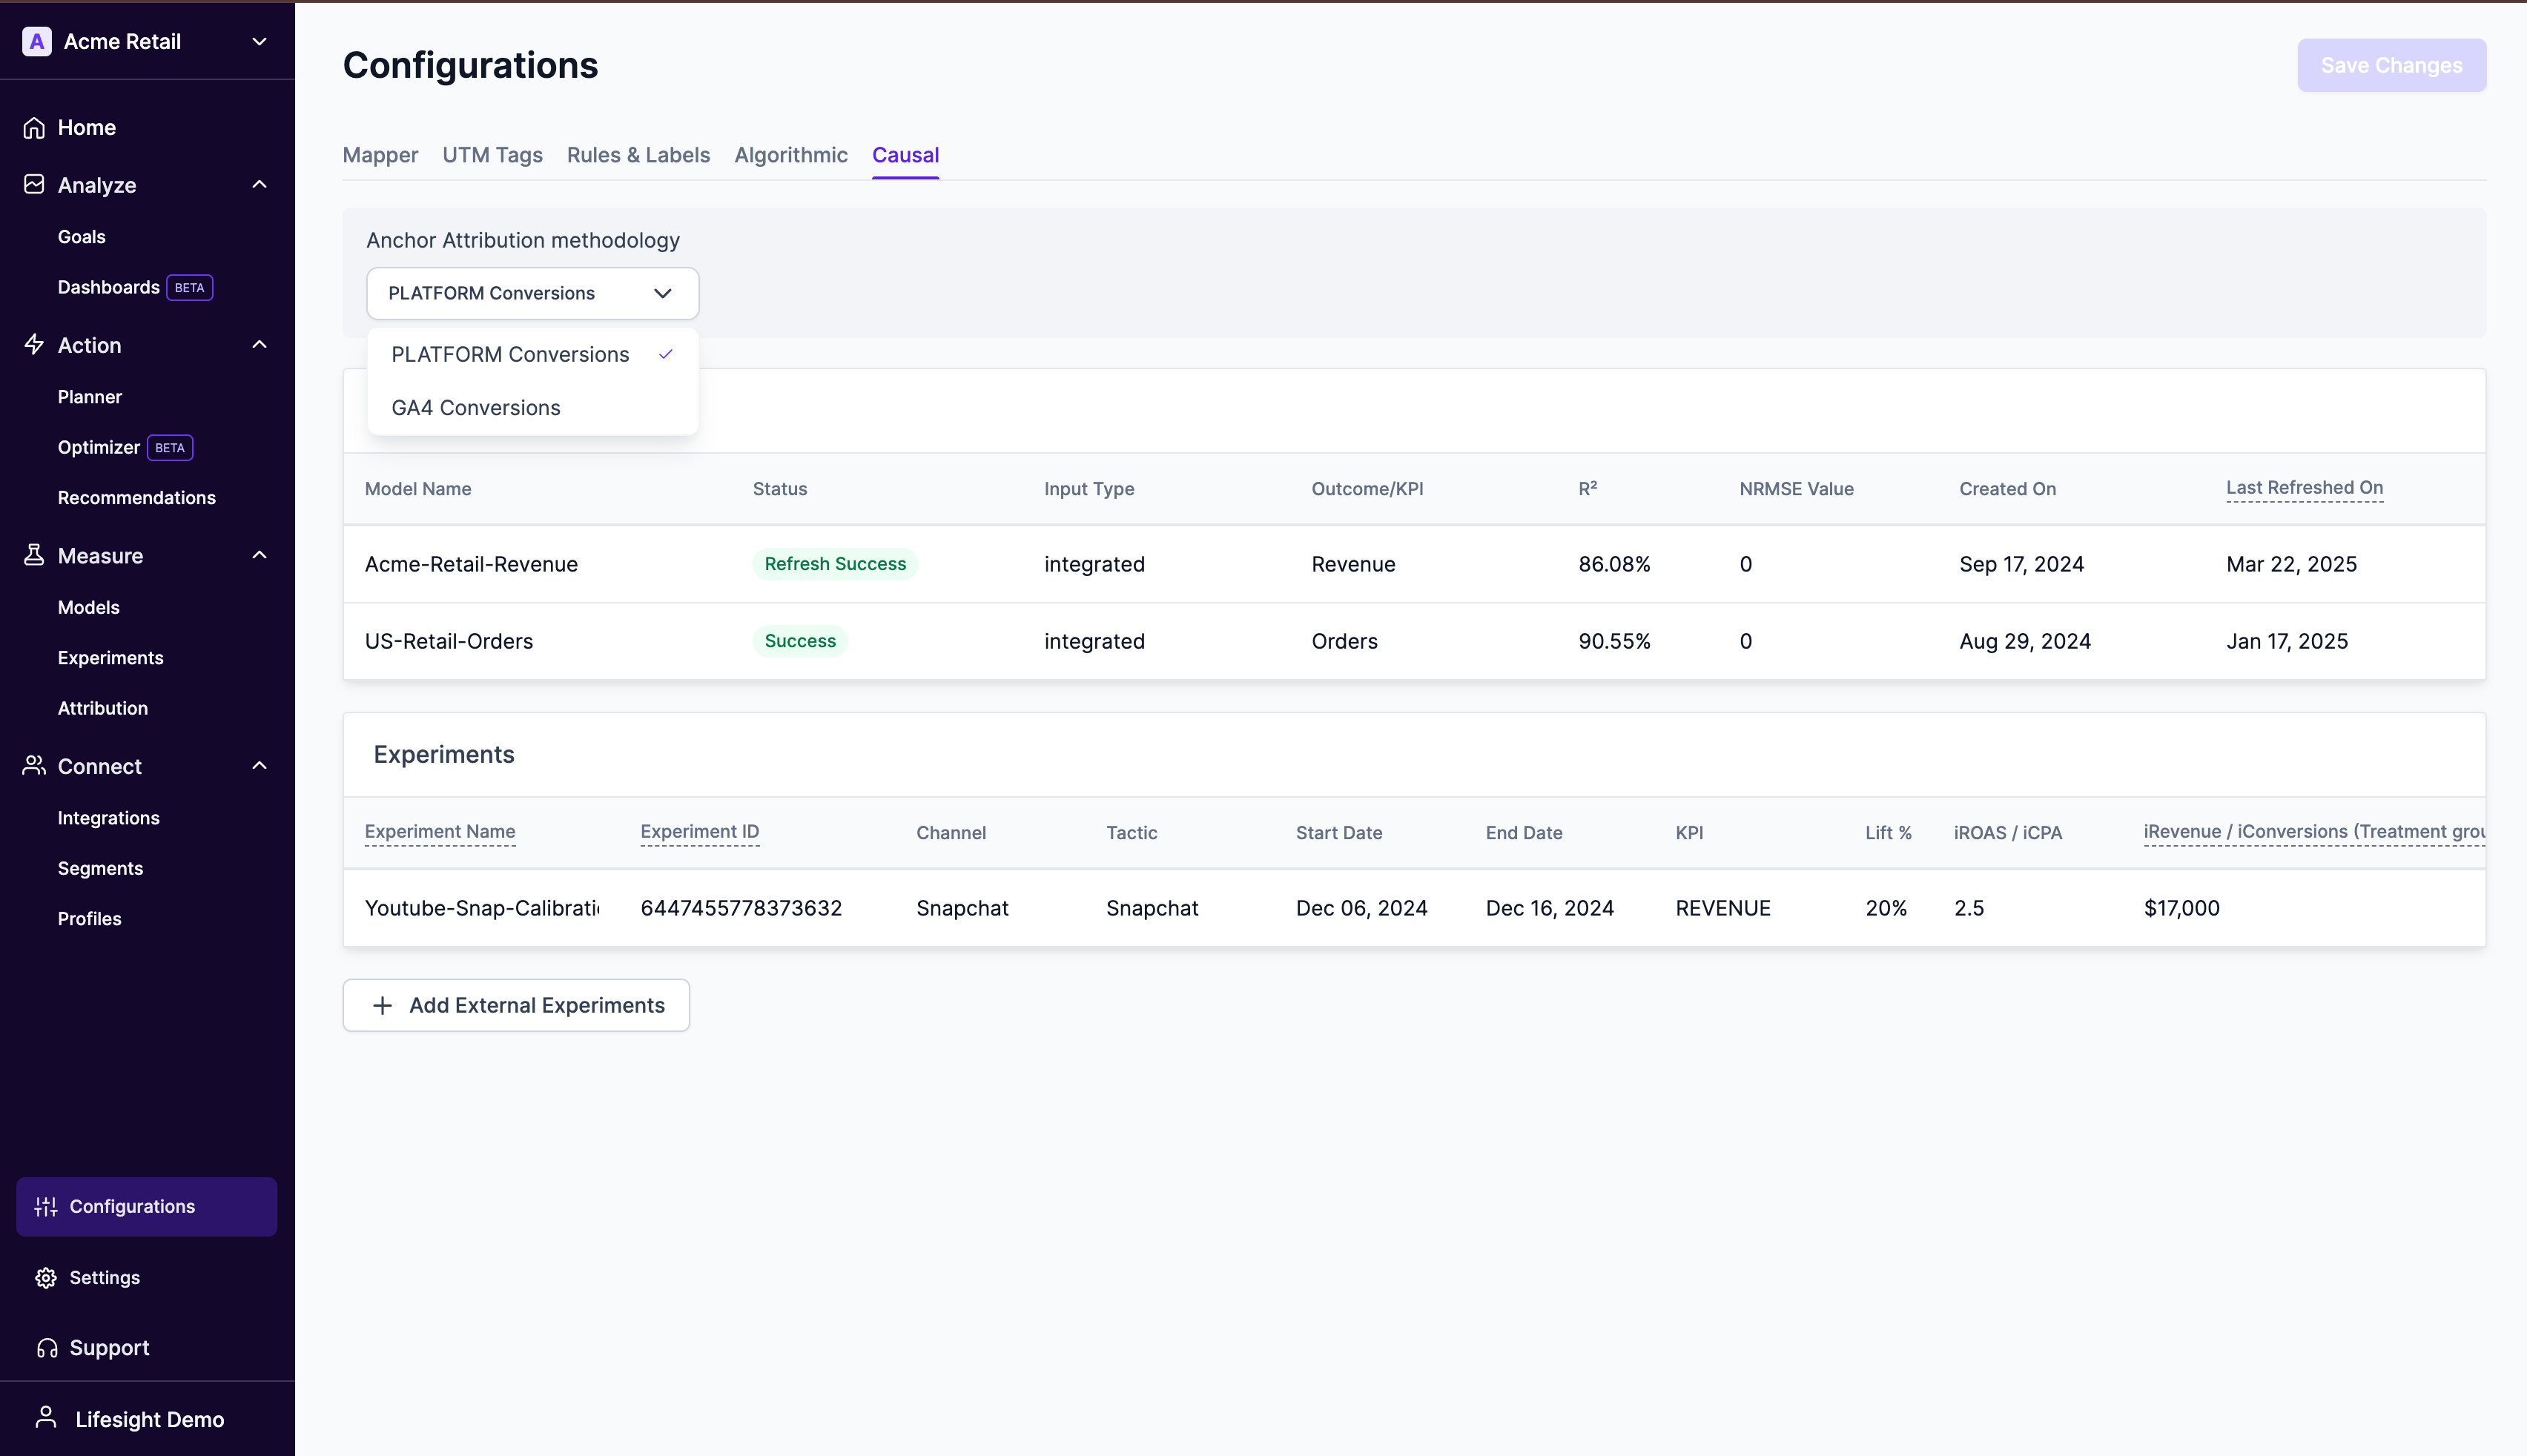2527x1456 pixels.
Task: Collapse the Connect section chevron
Action: tap(259, 766)
